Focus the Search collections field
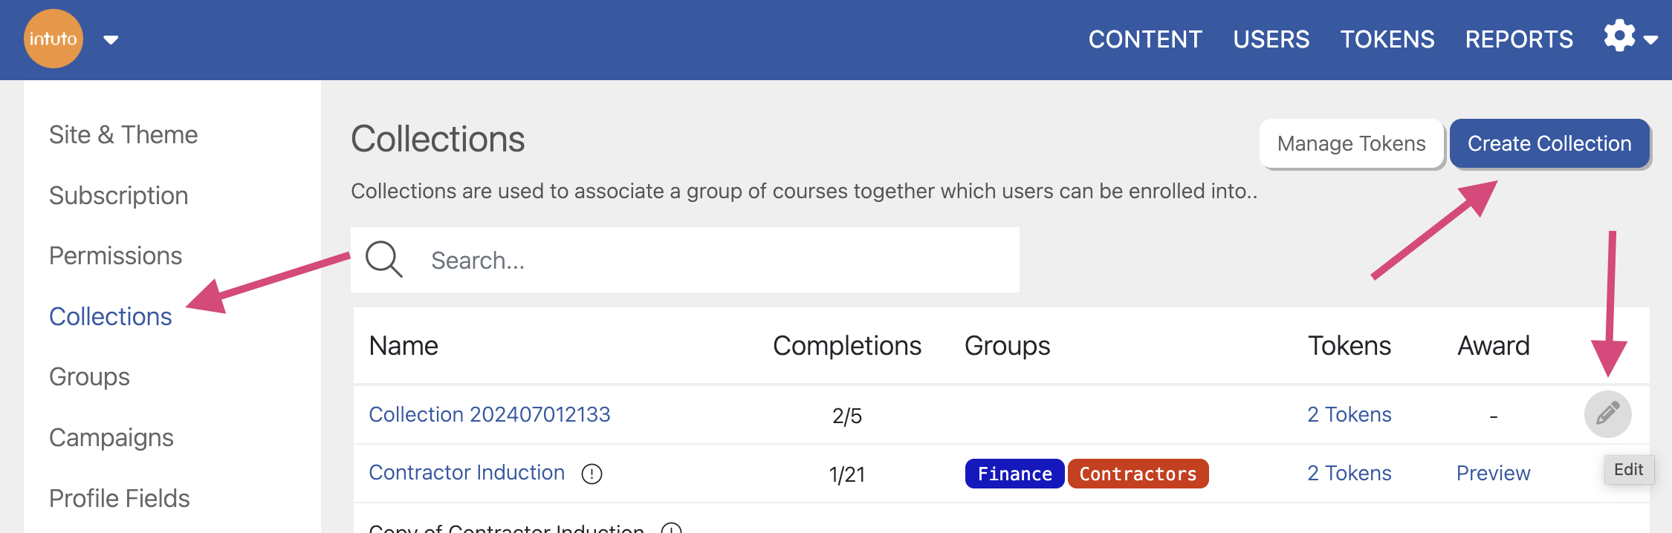 (713, 261)
